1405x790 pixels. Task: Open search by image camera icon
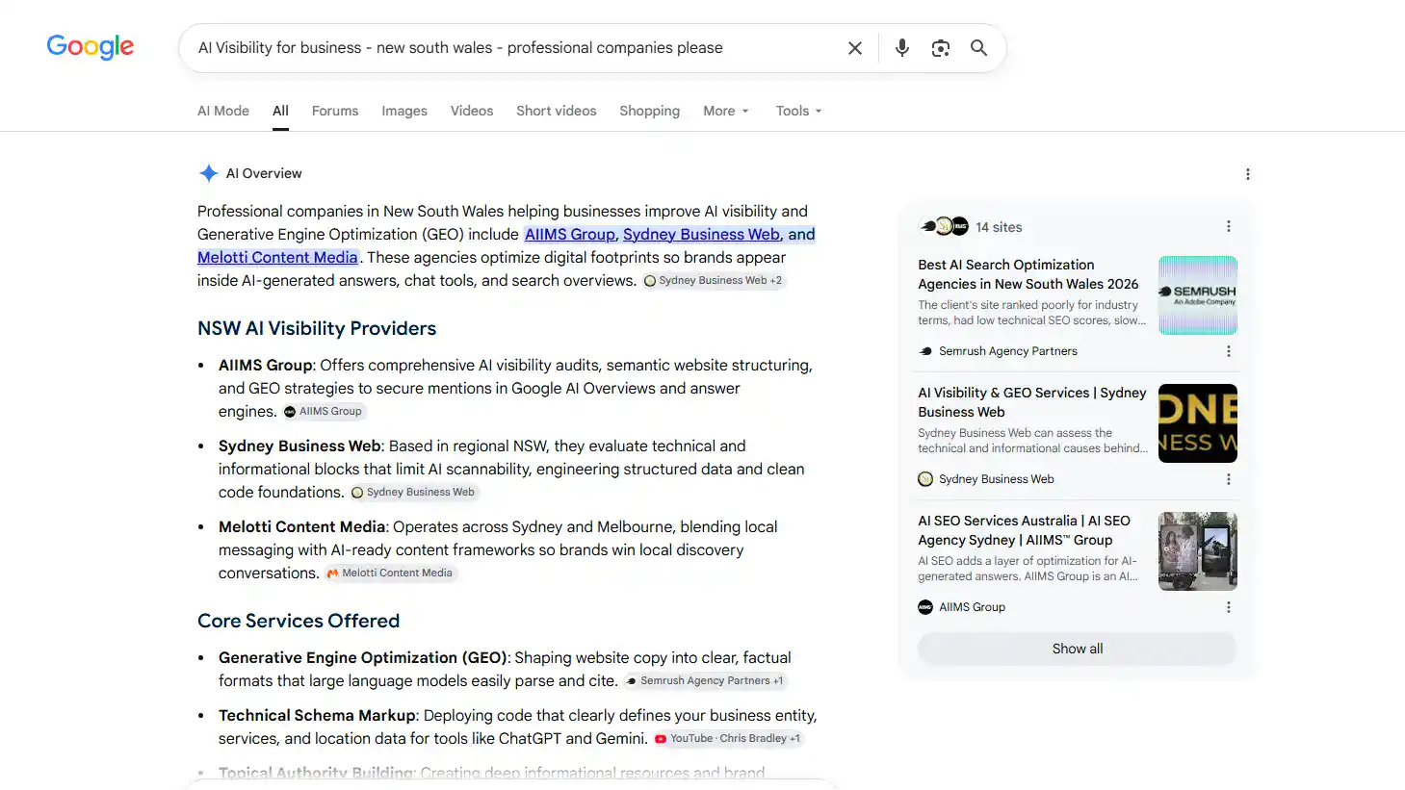(941, 48)
